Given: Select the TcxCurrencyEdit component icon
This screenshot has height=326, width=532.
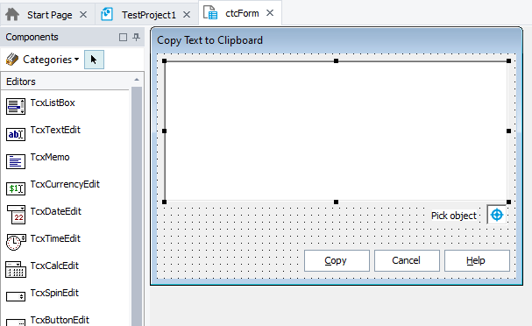Looking at the screenshot, I should [16, 188].
